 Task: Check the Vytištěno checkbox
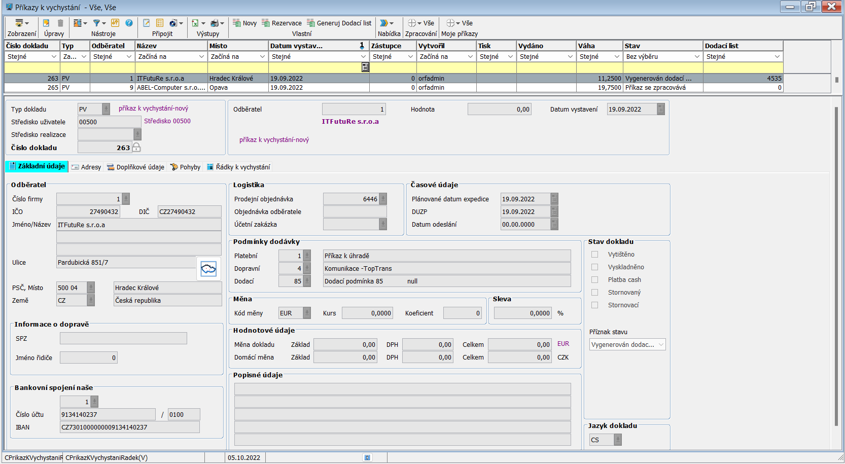point(594,255)
